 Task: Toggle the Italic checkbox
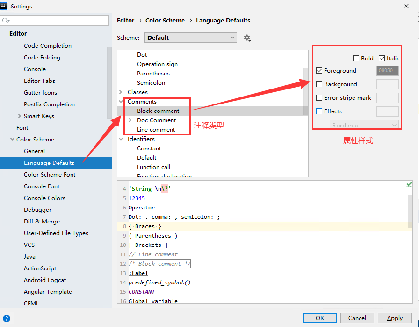382,59
